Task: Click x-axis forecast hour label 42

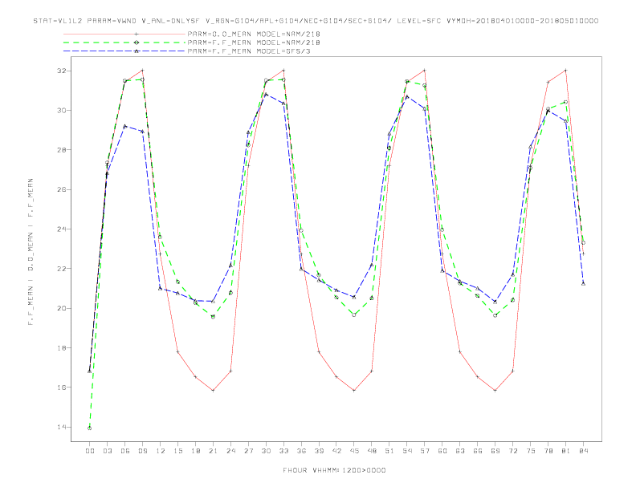Action: click(336, 451)
